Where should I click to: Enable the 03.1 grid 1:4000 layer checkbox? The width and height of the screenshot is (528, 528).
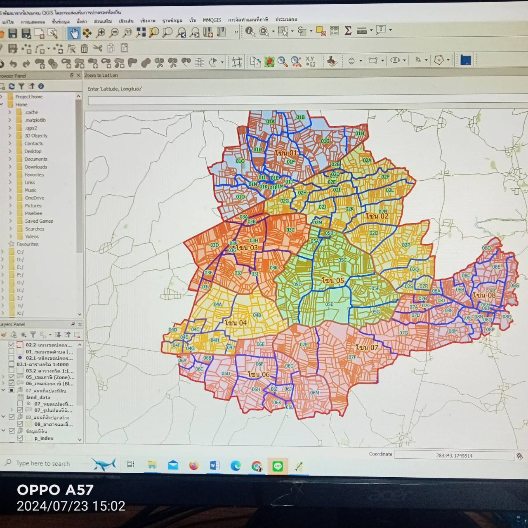[12, 365]
